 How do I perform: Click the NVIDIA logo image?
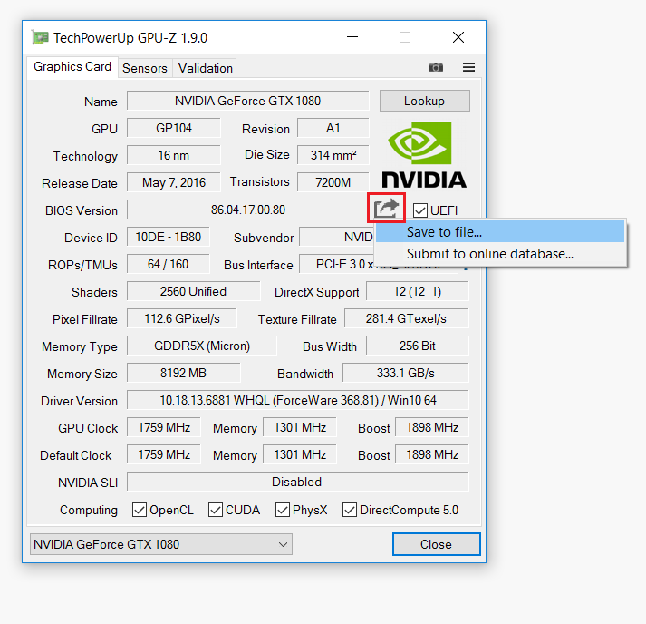(x=424, y=155)
